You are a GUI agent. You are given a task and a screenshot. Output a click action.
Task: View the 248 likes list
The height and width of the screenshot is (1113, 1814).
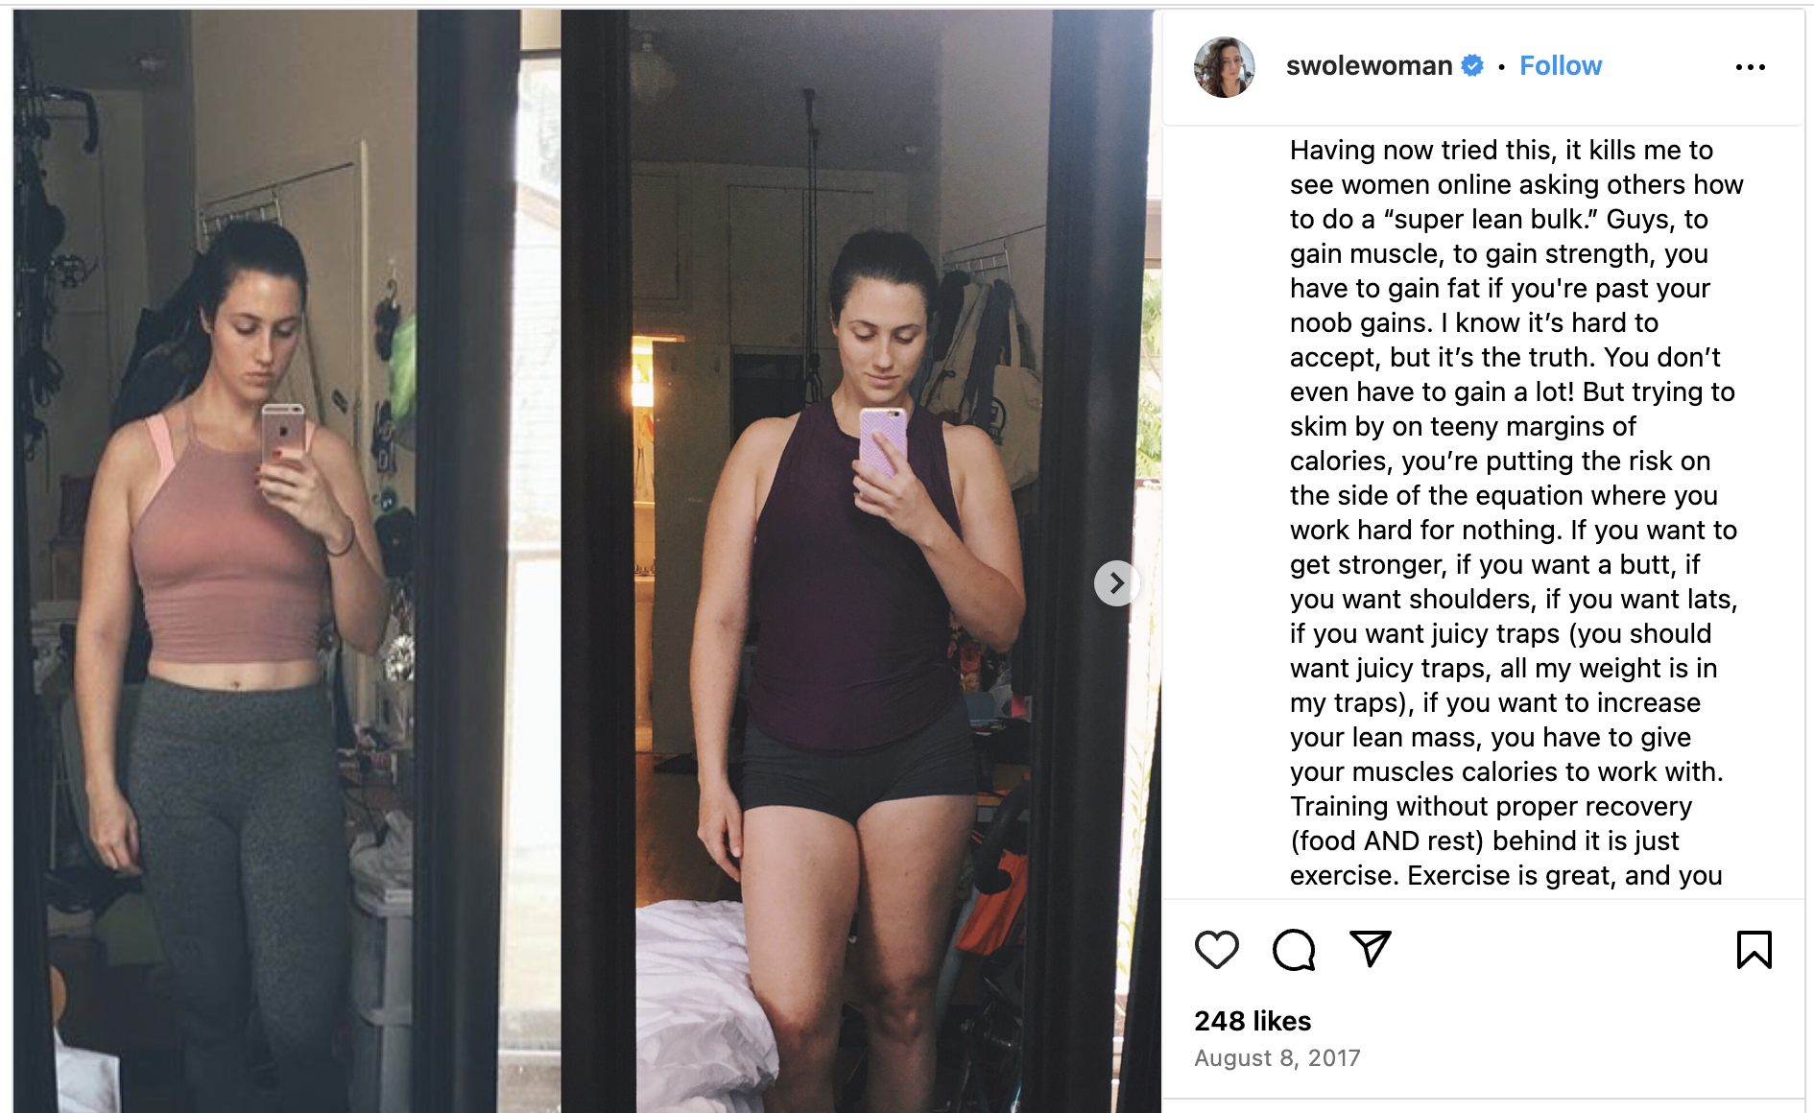(1253, 1021)
